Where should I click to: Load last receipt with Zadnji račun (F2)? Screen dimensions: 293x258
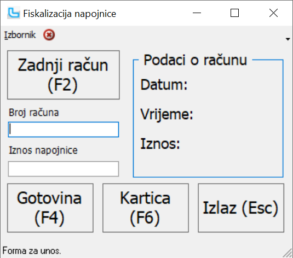(x=64, y=75)
